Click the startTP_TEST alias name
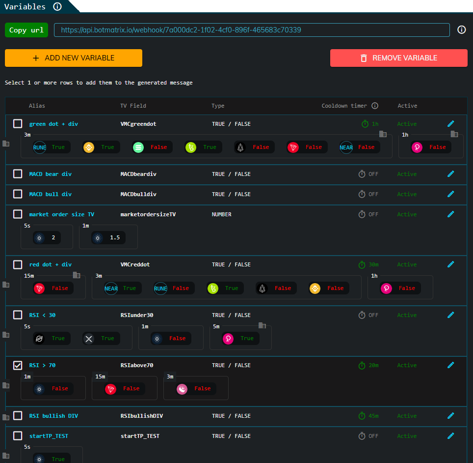The image size is (473, 463). click(49, 436)
